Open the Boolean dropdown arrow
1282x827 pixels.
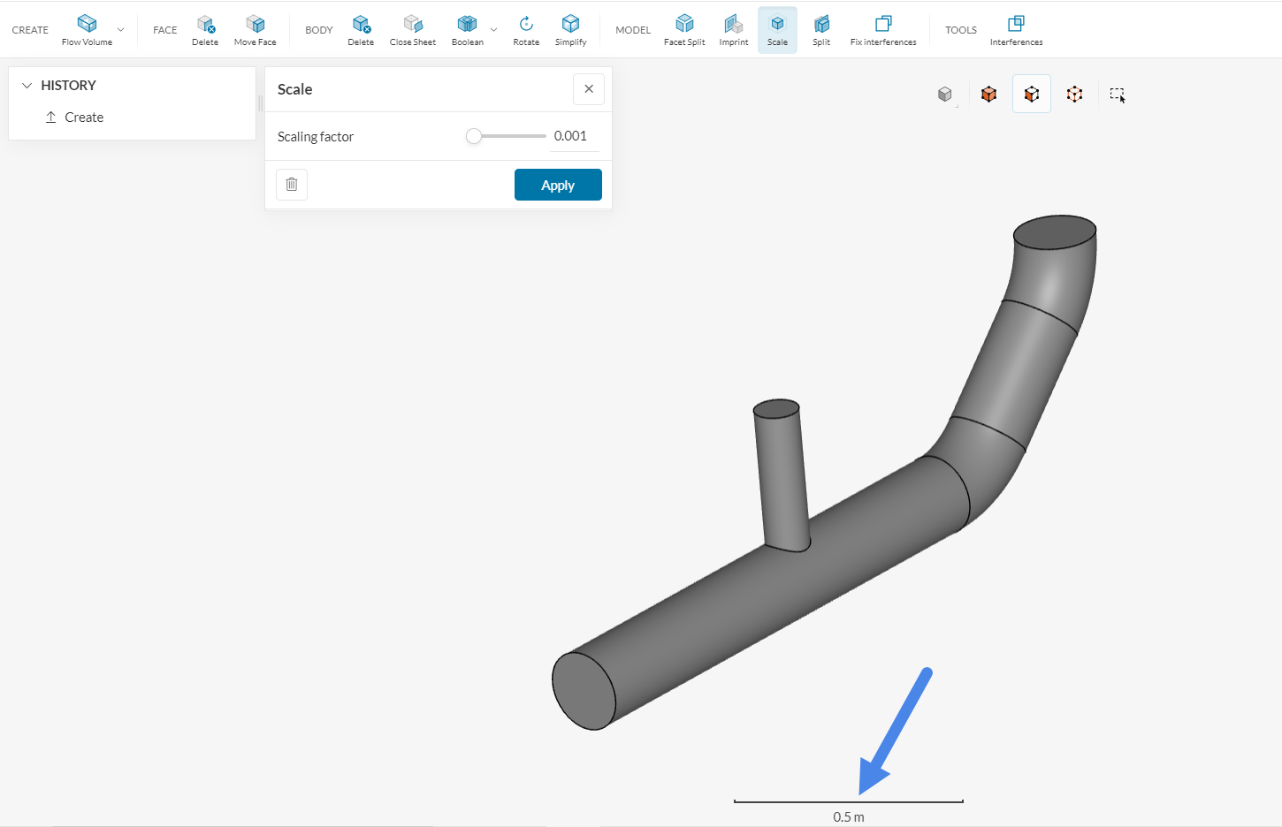(493, 29)
